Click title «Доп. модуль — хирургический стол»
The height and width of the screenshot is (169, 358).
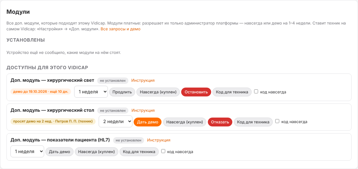(x=52, y=110)
